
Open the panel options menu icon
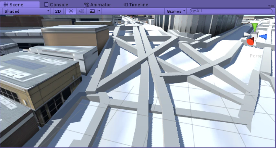(x=271, y=6)
